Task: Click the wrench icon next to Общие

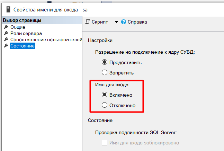Action: 6,27
